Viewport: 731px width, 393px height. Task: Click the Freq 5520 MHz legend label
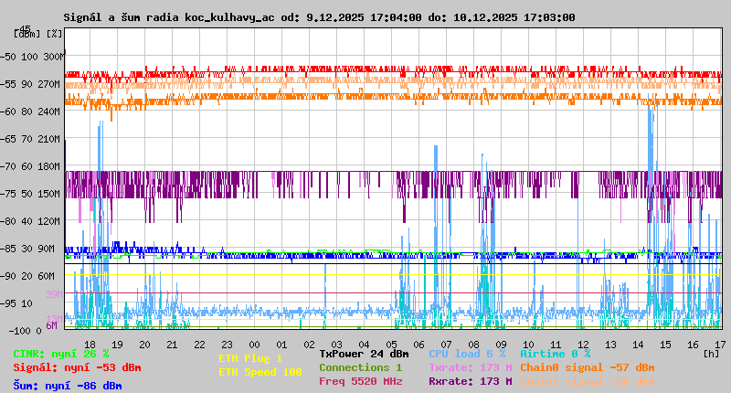pos(360,381)
